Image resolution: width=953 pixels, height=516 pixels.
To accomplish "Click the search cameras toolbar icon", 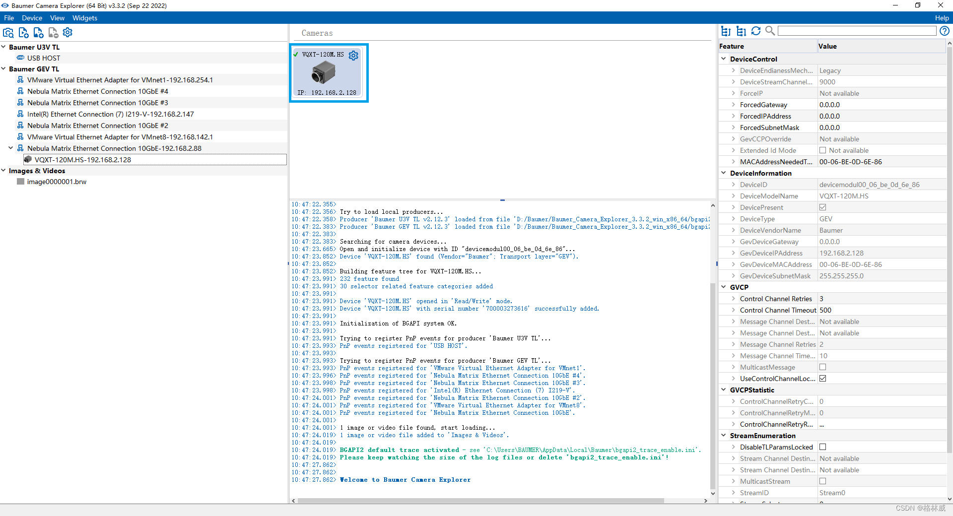I will (8, 33).
